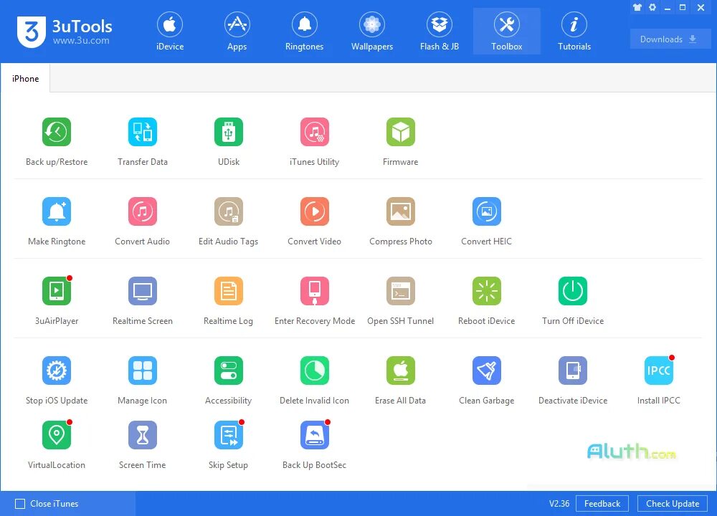This screenshot has height=516, width=717.
Task: Select the Toolbox section
Action: 507,31
